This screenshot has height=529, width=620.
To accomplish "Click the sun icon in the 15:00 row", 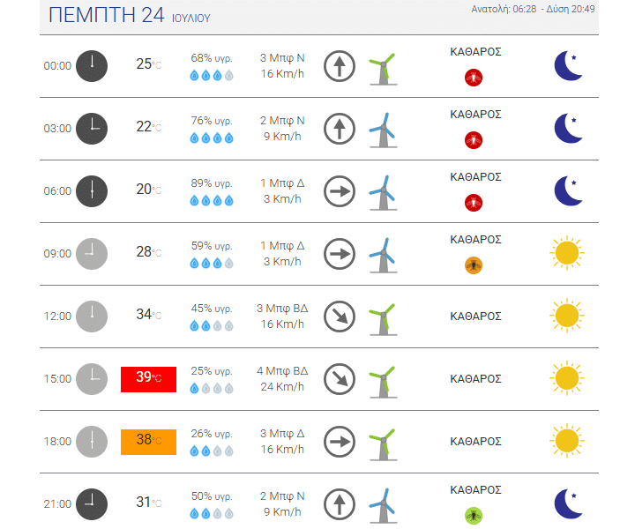I will 567,378.
